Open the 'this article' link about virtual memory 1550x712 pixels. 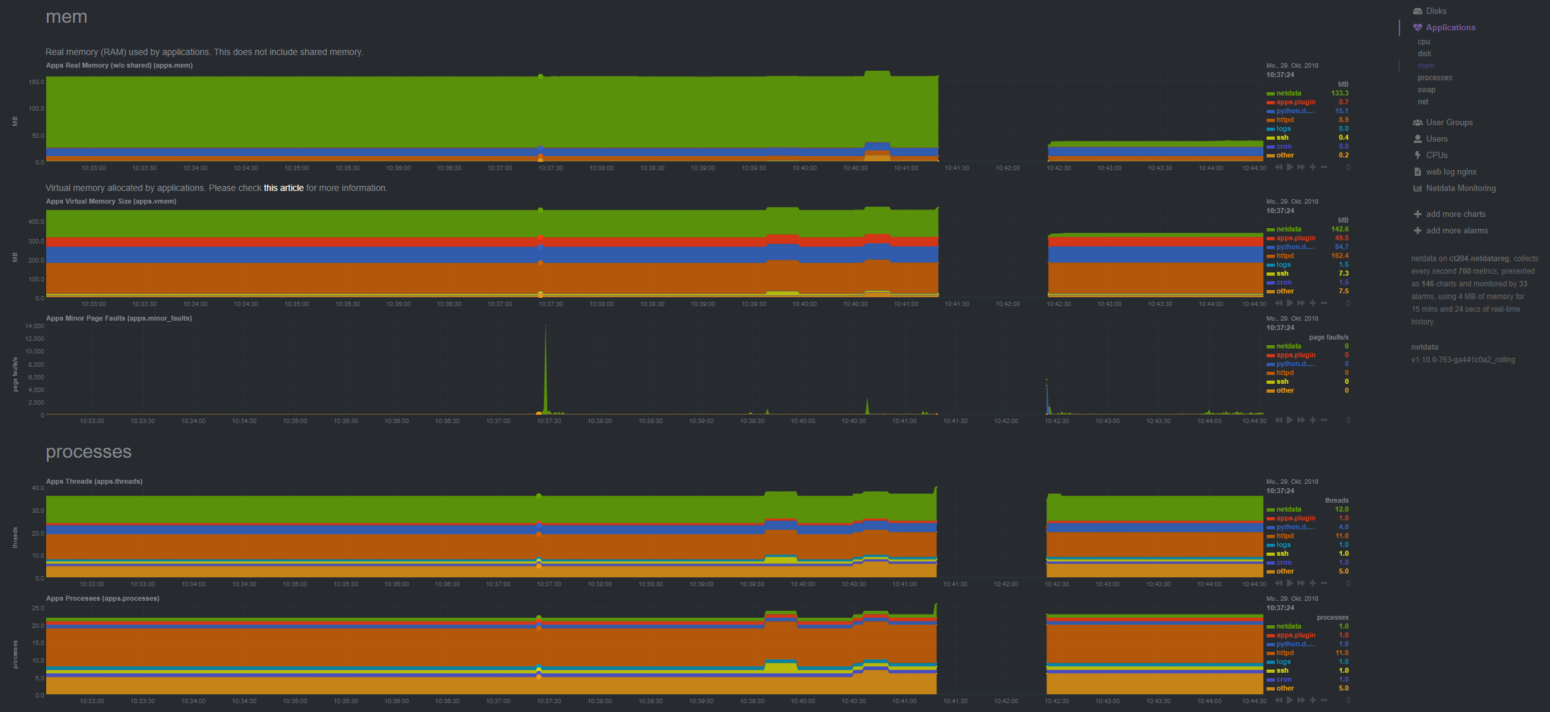tap(283, 188)
